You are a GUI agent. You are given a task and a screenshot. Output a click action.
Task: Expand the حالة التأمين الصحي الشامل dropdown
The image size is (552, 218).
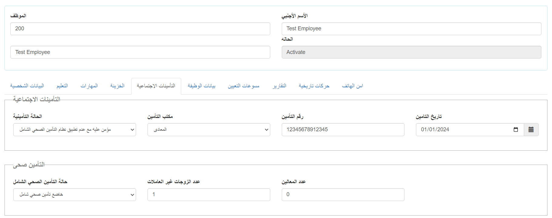75,195
